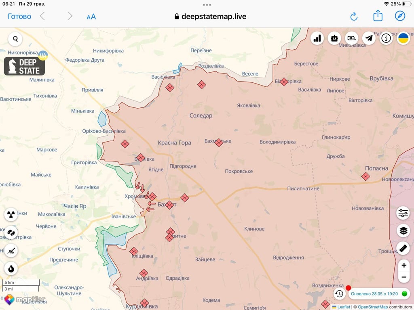Tap the unit marker on Курдюмівка

(144, 303)
